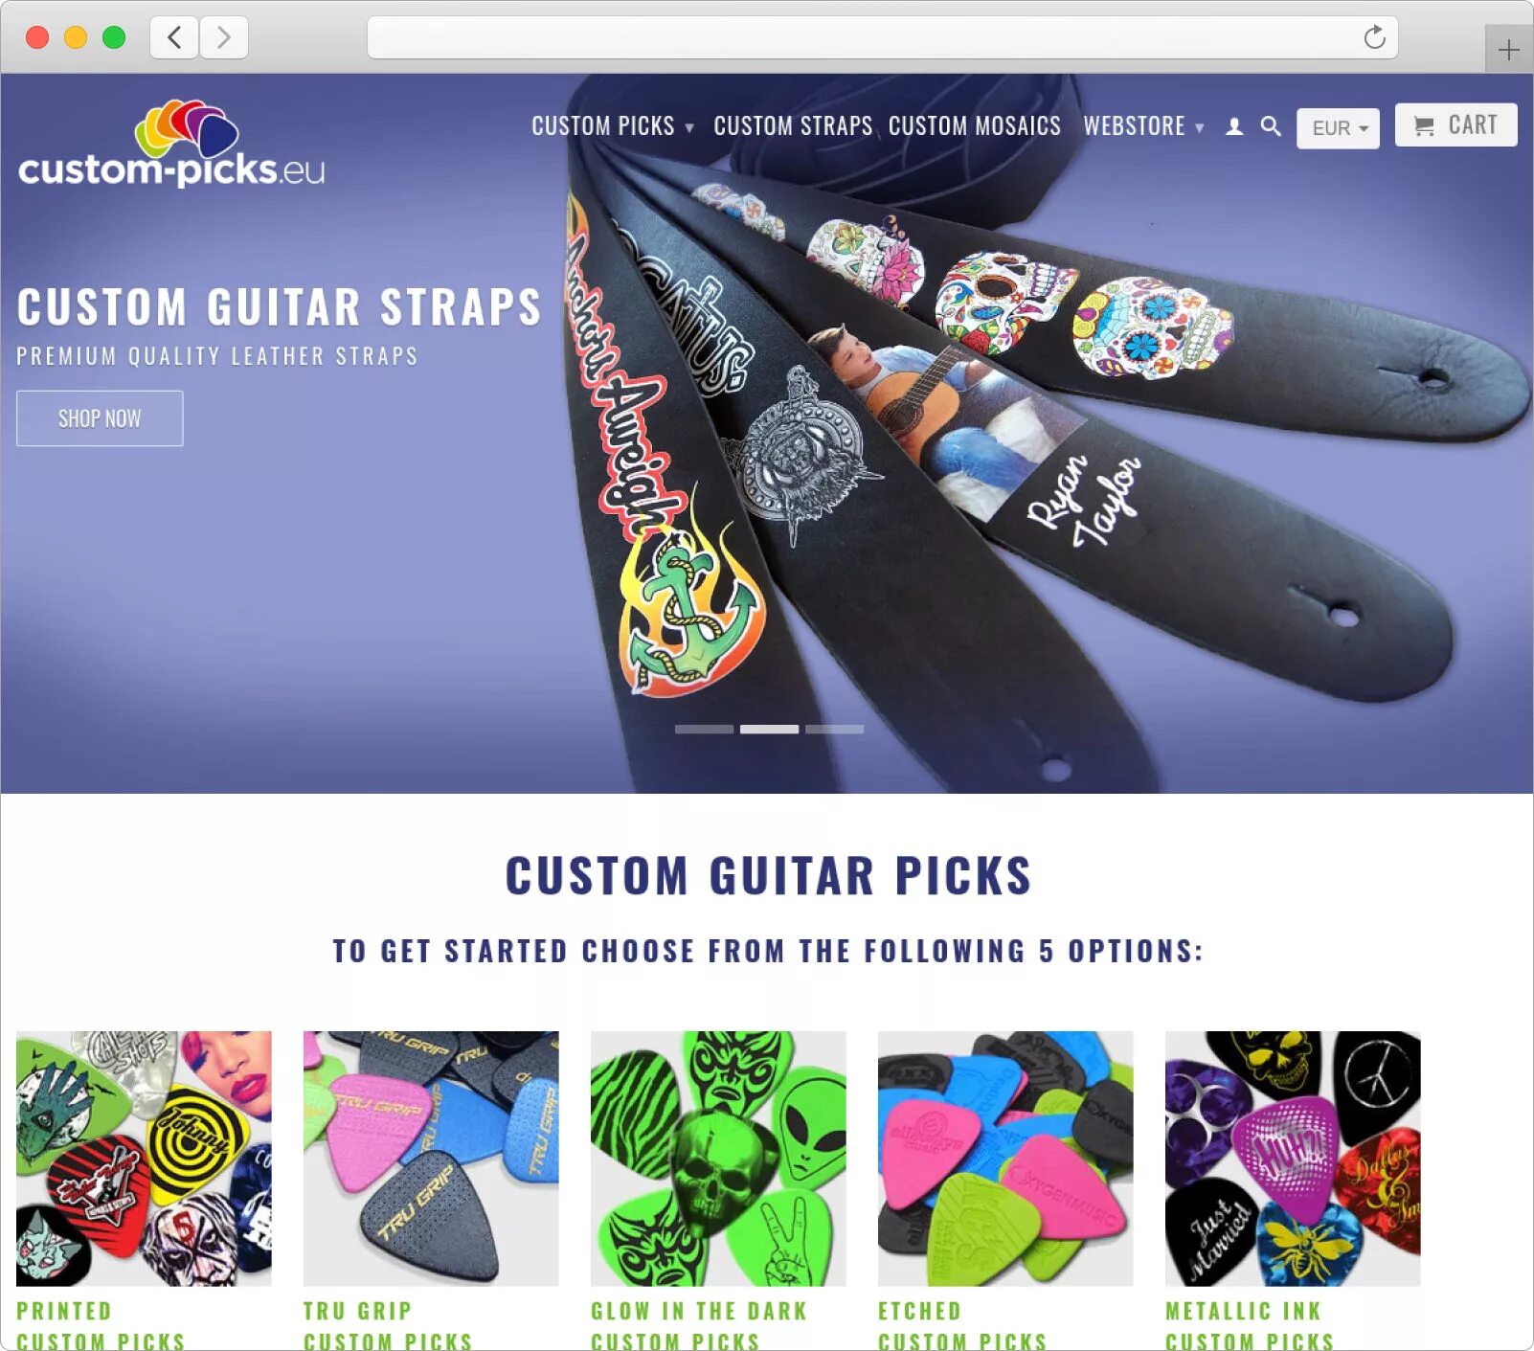Viewport: 1534px width, 1351px height.
Task: Select the first carousel slide indicator
Action: click(704, 730)
